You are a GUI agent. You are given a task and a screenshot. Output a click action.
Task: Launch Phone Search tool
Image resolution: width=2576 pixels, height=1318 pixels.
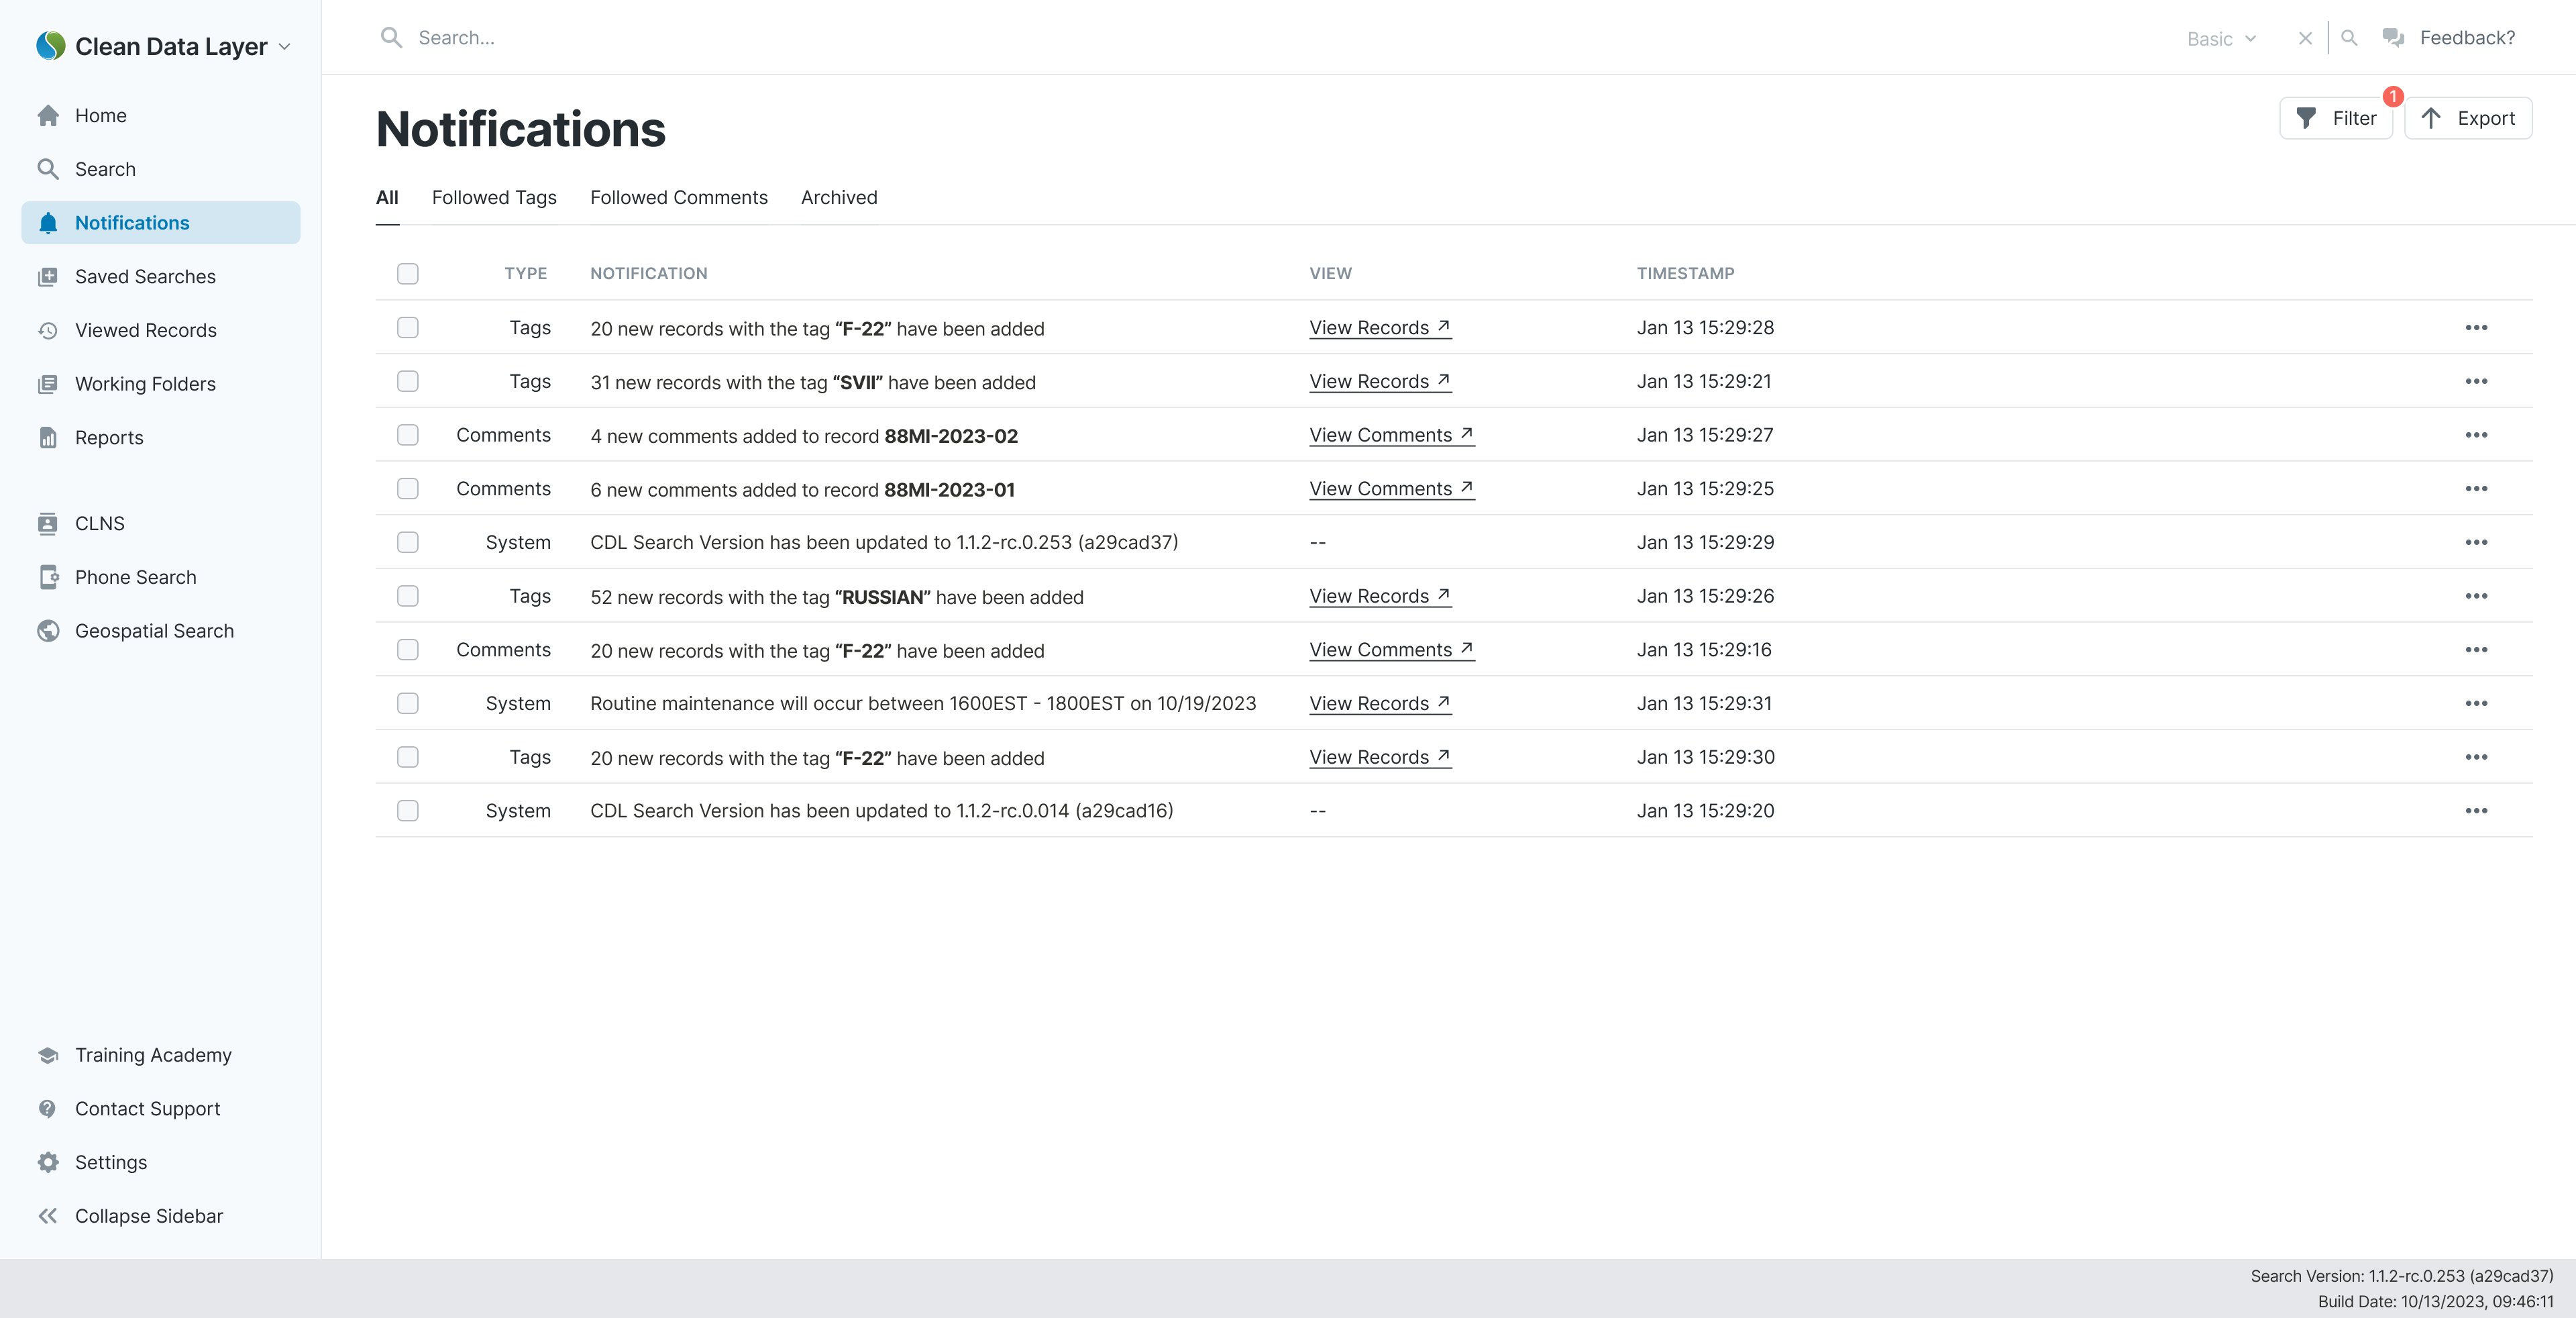tap(48, 577)
